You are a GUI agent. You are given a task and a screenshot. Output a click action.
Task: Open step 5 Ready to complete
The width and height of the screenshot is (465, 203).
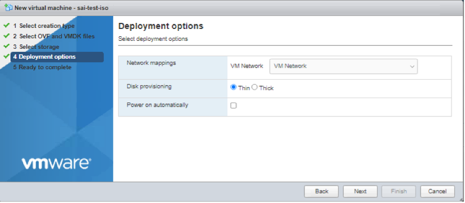click(x=42, y=67)
